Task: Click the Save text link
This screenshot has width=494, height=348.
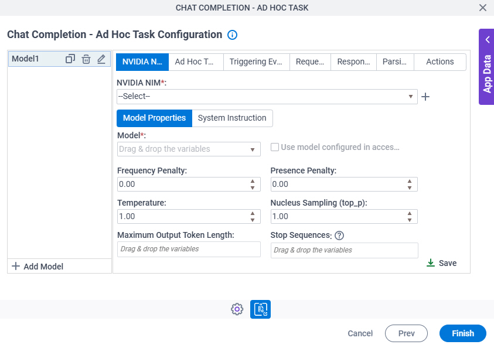Action: (x=447, y=263)
